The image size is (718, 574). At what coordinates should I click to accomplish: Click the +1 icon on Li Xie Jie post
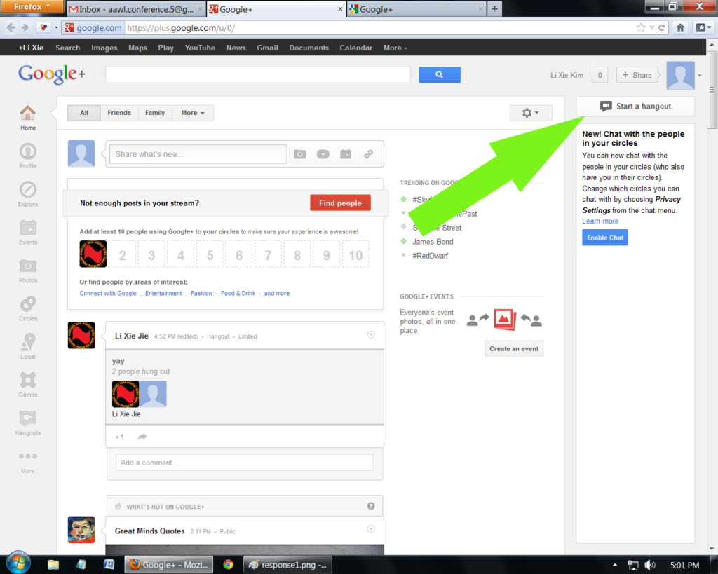[119, 437]
